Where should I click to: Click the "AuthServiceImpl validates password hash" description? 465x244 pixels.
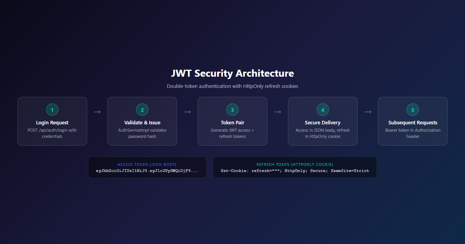tap(142, 133)
